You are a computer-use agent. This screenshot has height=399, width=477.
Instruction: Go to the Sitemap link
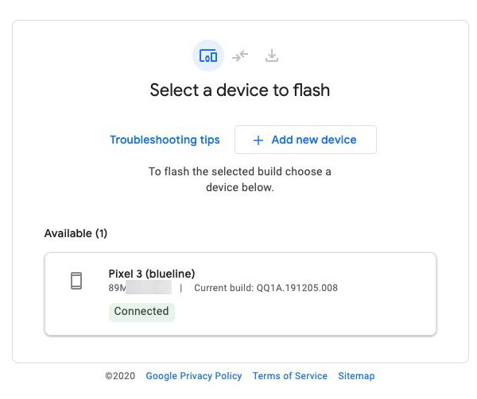click(x=356, y=376)
